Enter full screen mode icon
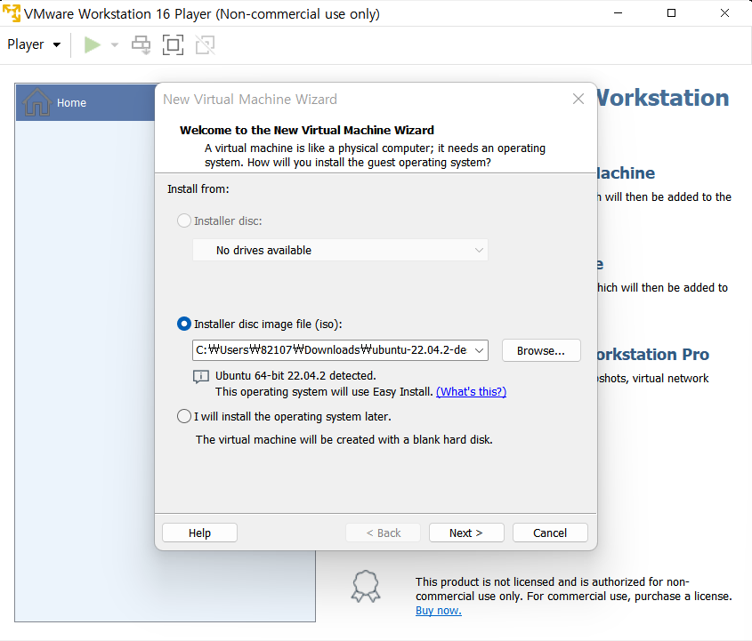The image size is (752, 641). (x=174, y=45)
